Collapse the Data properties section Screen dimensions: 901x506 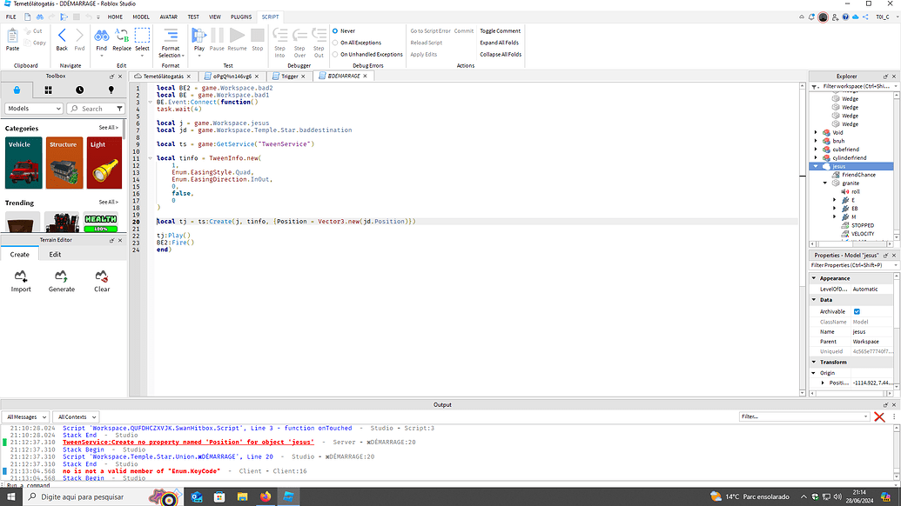(814, 300)
